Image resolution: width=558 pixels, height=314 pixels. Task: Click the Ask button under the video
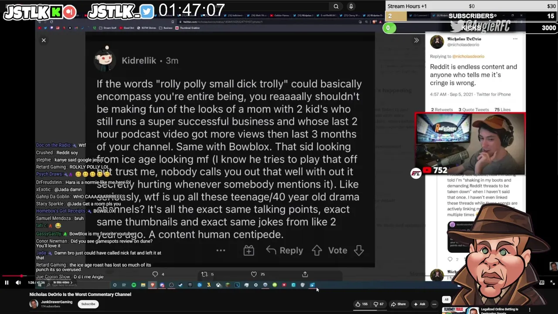point(419,304)
